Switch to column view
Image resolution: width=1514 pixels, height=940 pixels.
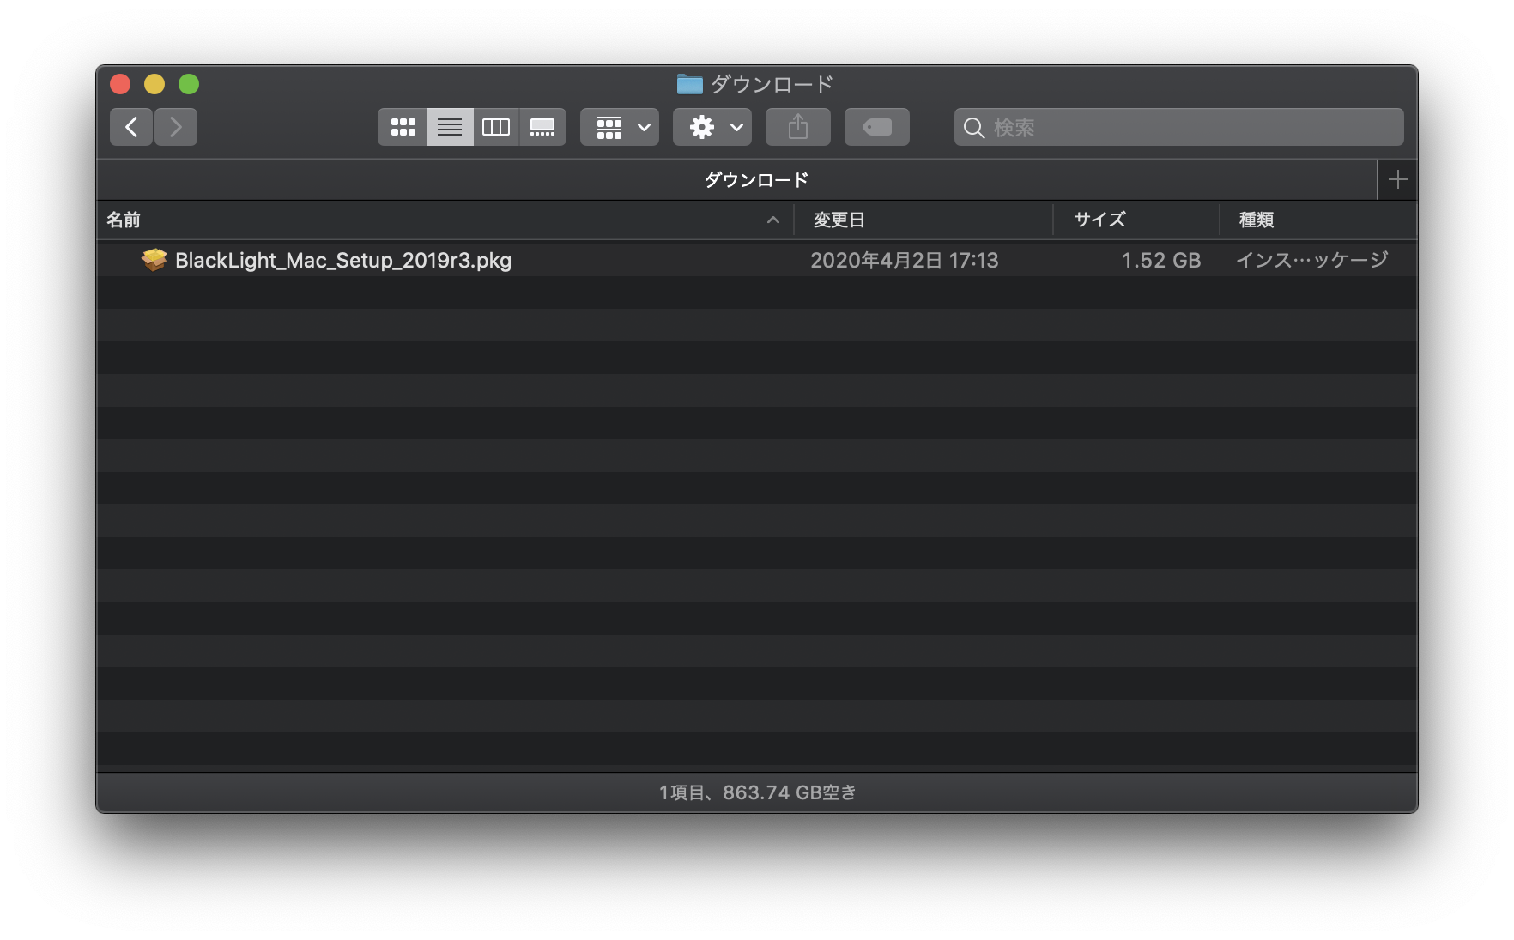coord(496,127)
